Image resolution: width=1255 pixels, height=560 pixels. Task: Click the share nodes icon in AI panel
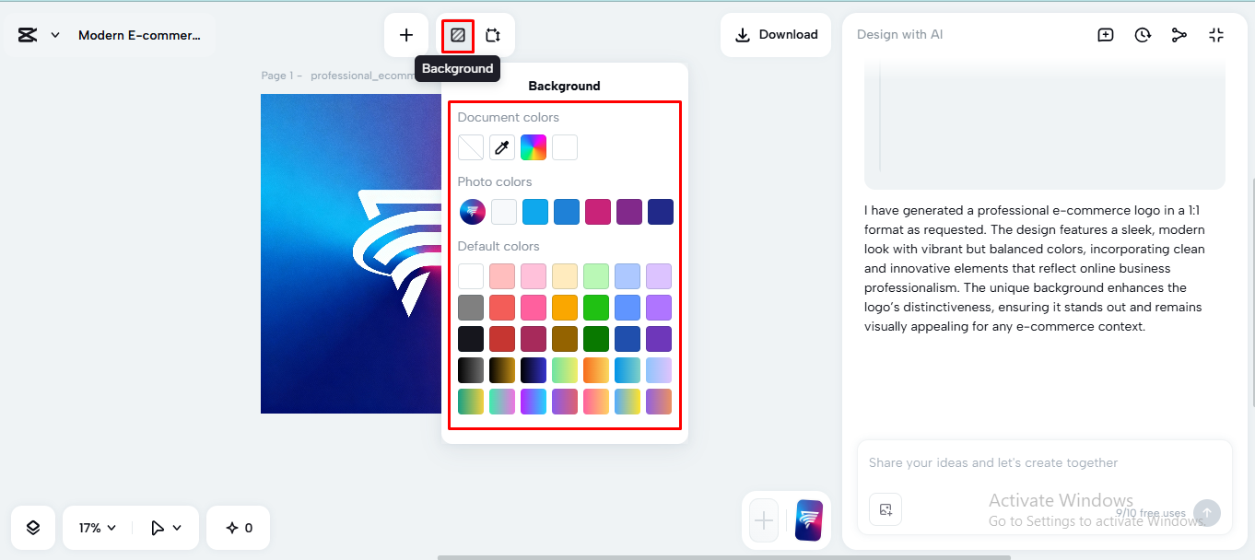pyautogui.click(x=1179, y=35)
